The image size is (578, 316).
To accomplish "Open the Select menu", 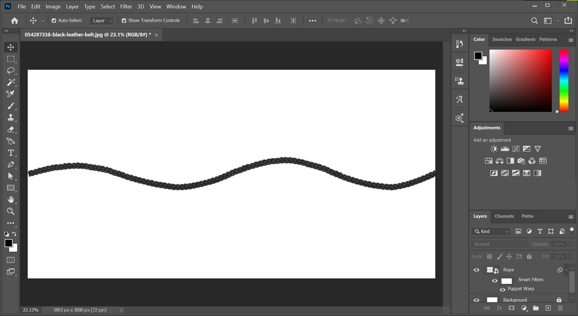I will coord(108,6).
